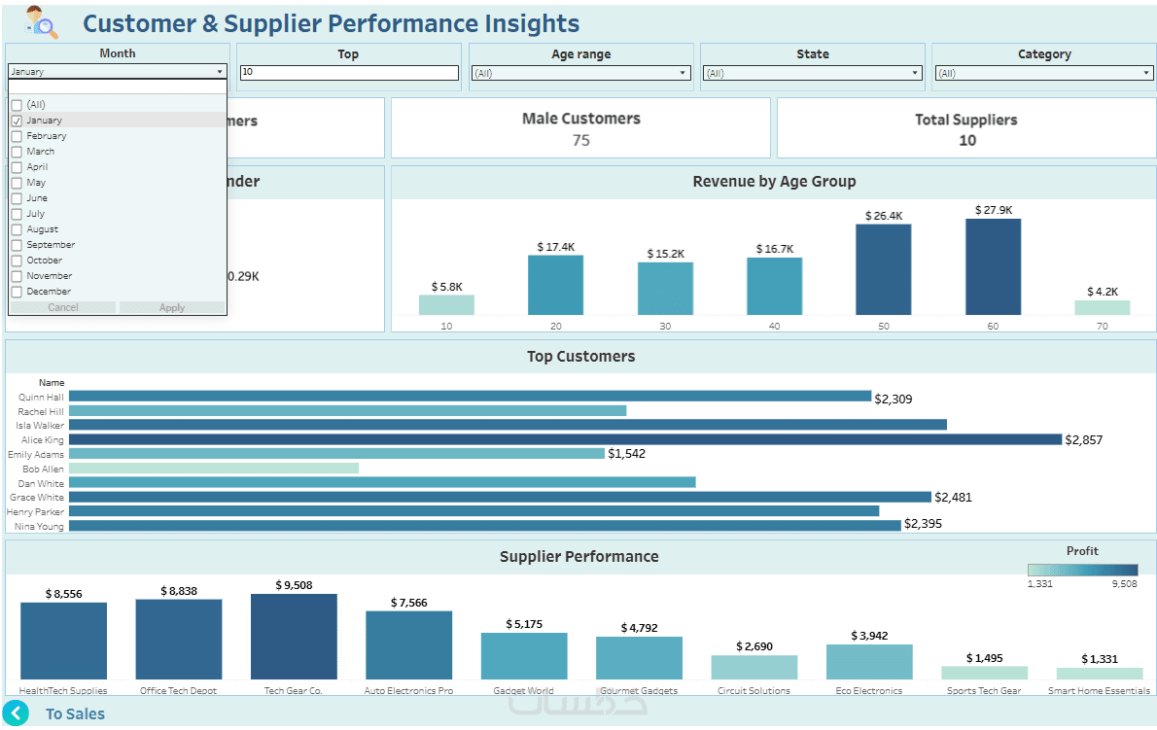Follow the To Sales navigation link
The height and width of the screenshot is (730, 1157).
pyautogui.click(x=75, y=713)
